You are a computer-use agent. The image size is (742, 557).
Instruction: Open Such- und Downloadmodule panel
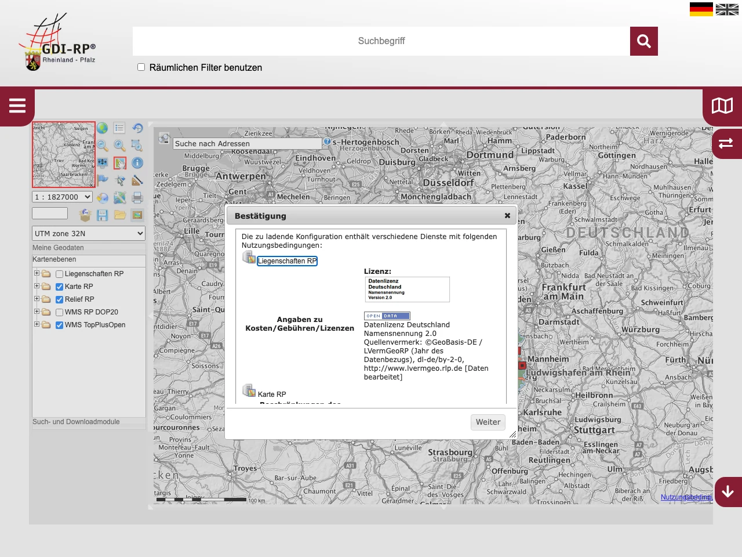[89, 422]
